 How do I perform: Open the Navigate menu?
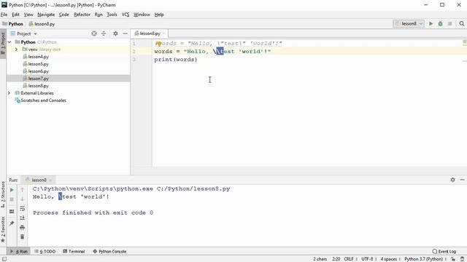[46, 15]
